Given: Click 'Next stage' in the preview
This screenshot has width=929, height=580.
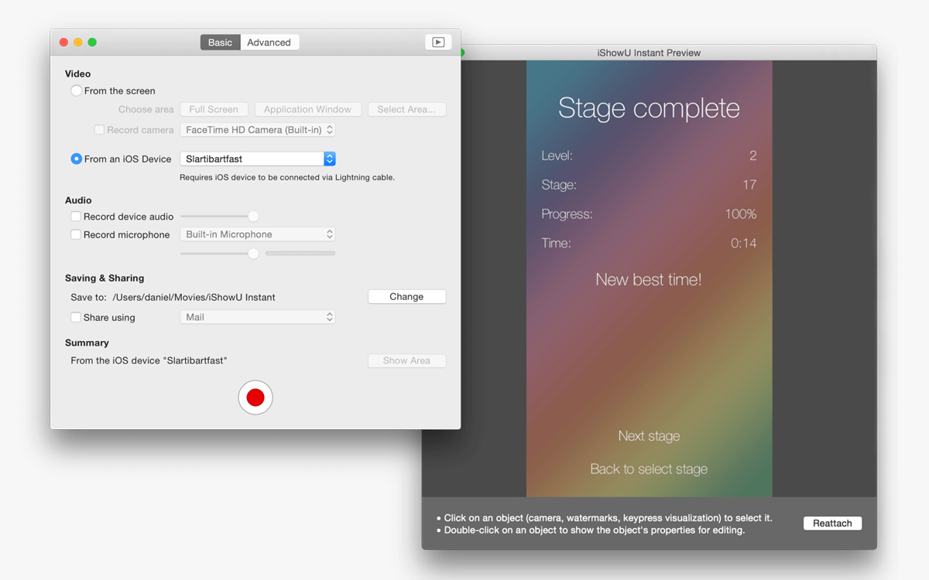Looking at the screenshot, I should (649, 436).
